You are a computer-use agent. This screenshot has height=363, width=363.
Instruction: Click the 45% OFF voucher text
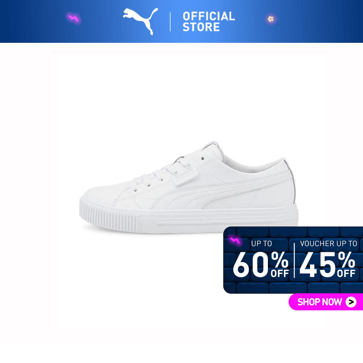click(x=327, y=265)
